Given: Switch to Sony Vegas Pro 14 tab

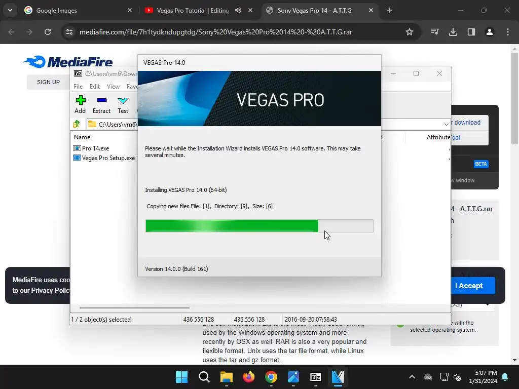Looking at the screenshot, I should click(x=314, y=10).
